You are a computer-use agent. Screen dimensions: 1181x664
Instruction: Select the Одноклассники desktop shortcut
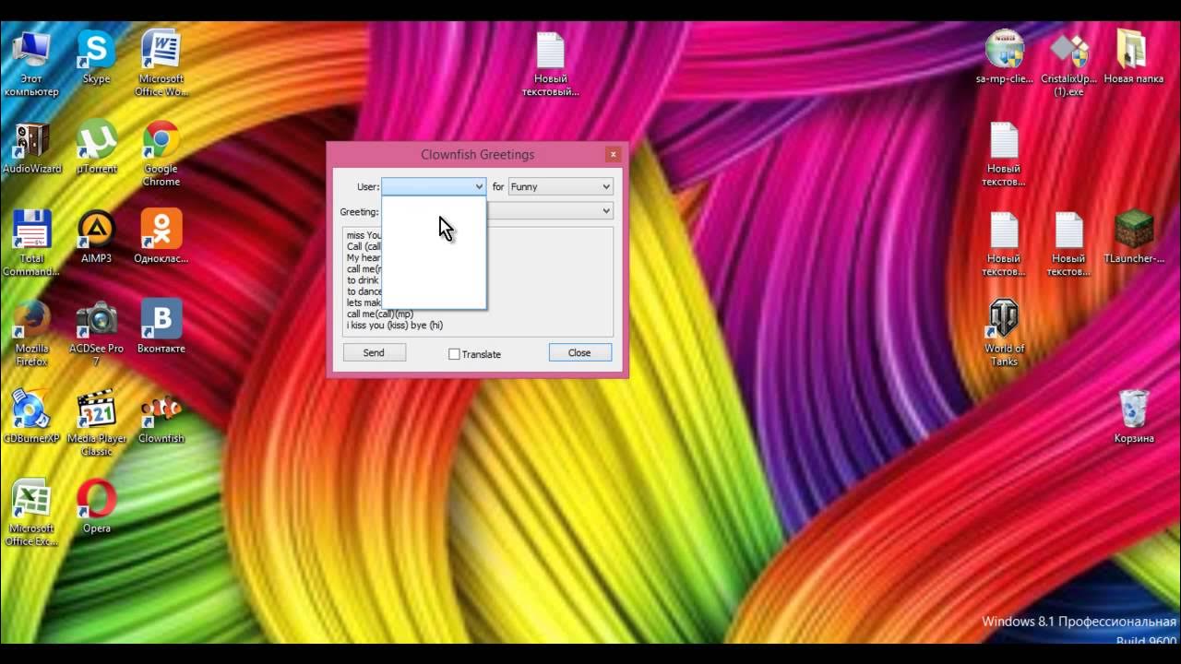point(161,237)
